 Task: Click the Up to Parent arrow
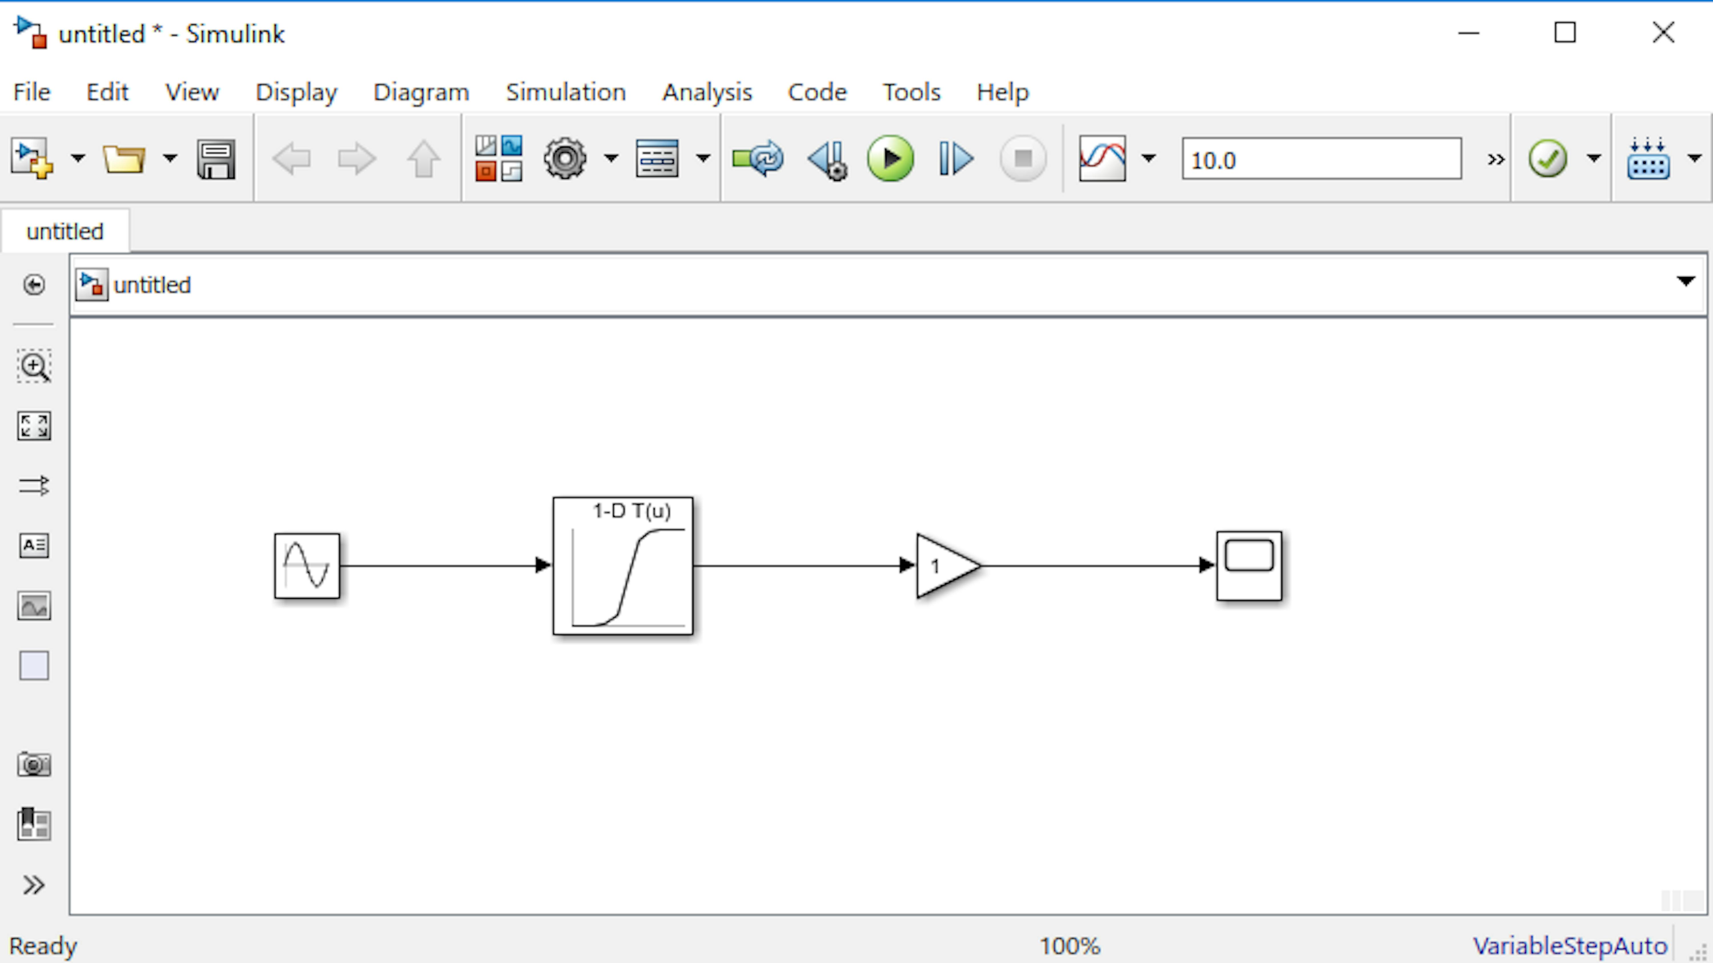pos(424,159)
